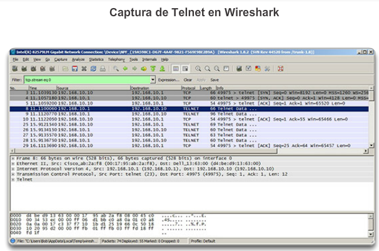This screenshot has width=379, height=251.
Task: Toggle auto scroll in live capture
Action: click(x=185, y=69)
